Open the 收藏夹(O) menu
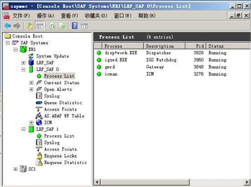Viewport: 251px width, 187px height. (96, 15)
